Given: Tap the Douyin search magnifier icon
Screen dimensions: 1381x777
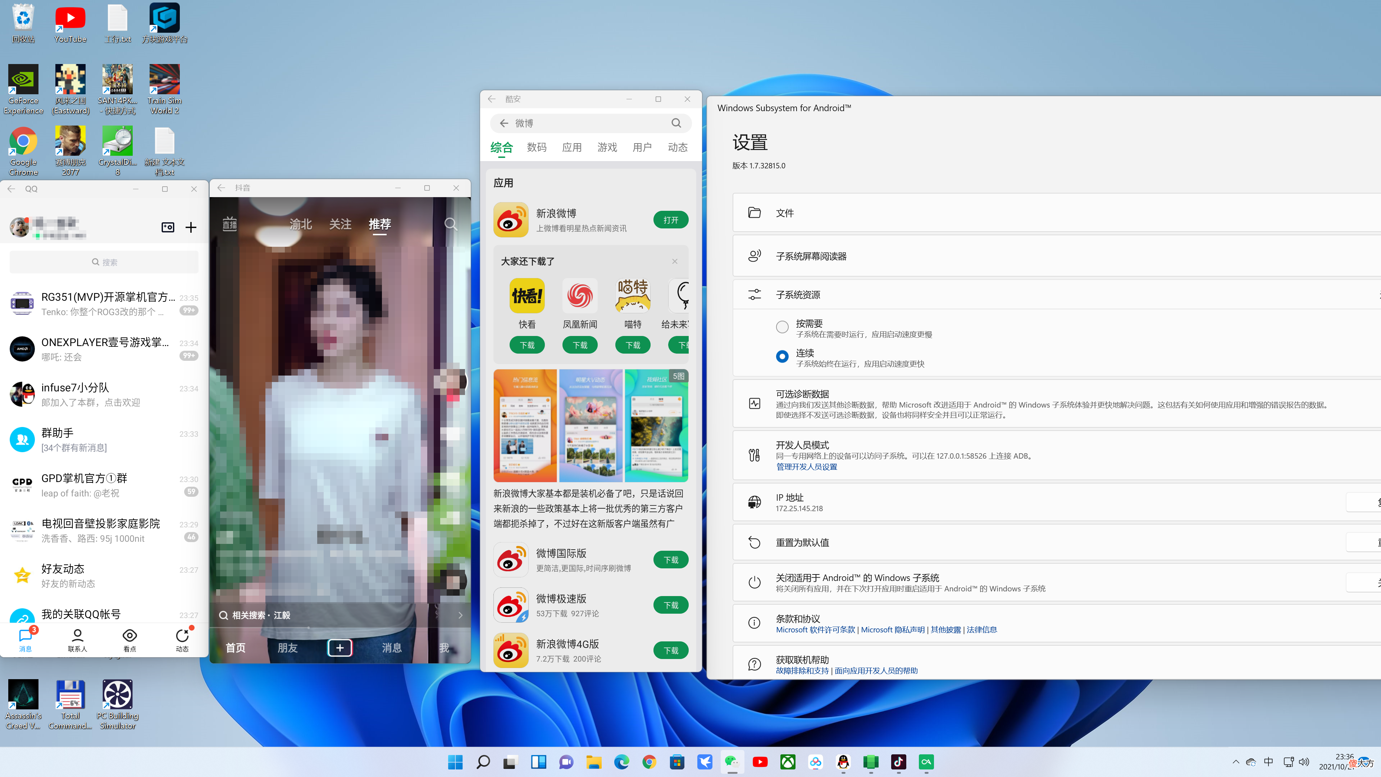Looking at the screenshot, I should [451, 224].
